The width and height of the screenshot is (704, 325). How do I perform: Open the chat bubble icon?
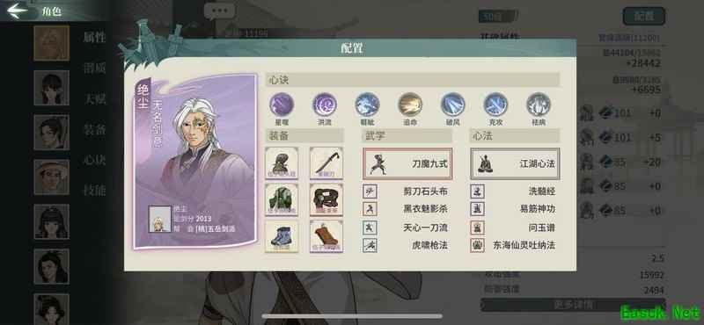click(x=219, y=11)
